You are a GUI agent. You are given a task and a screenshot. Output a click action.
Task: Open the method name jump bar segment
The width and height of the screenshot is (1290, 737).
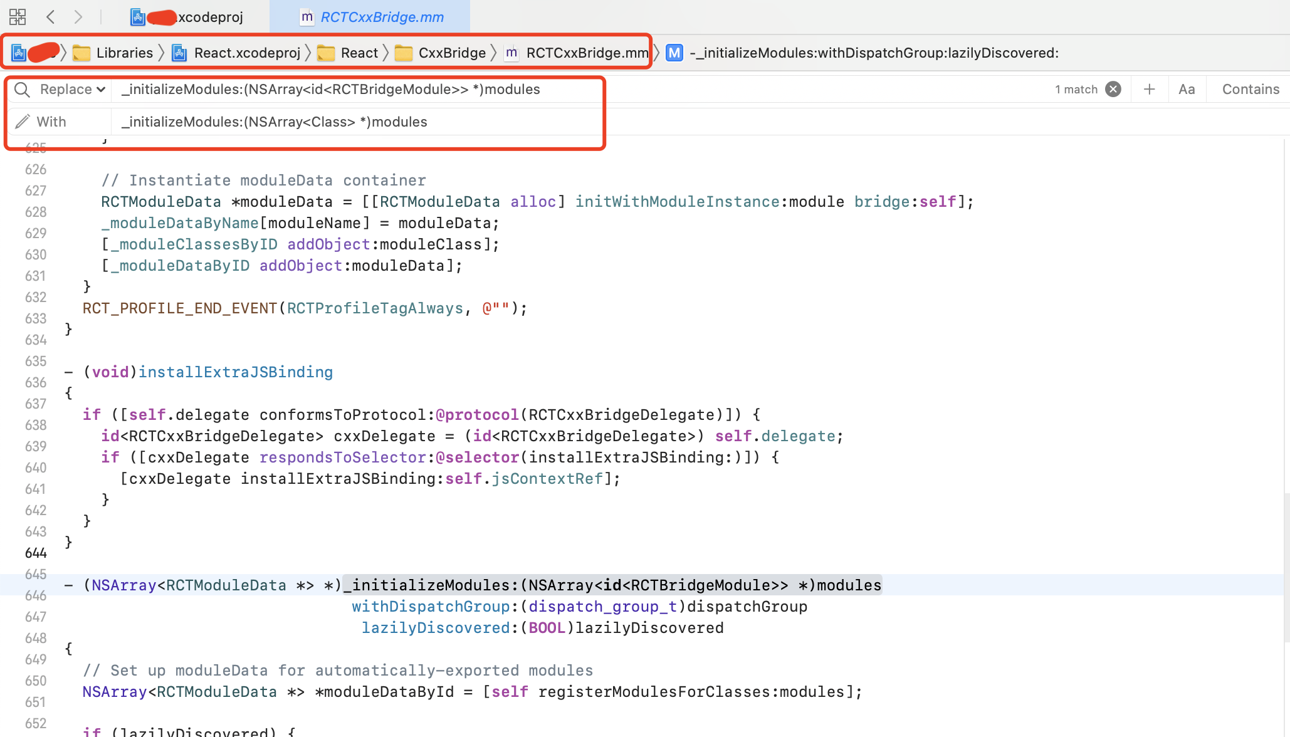874,53
